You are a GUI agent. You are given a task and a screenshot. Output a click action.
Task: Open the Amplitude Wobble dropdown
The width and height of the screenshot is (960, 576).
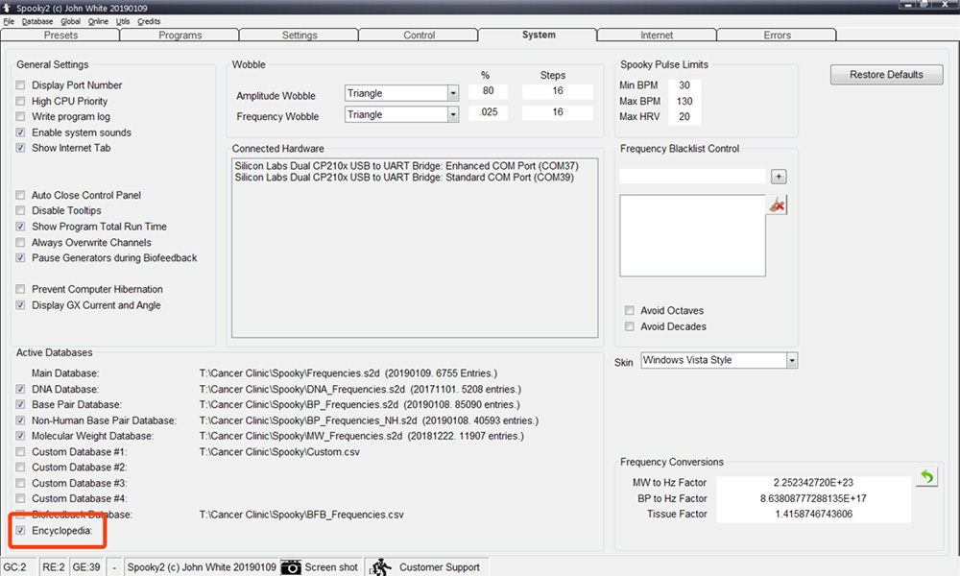click(452, 94)
